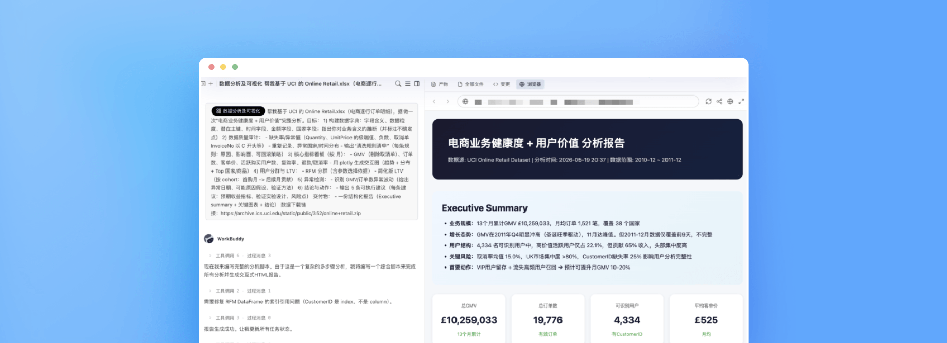The height and width of the screenshot is (343, 947).
Task: Click the WorkBuddy name label
Action: point(231,239)
